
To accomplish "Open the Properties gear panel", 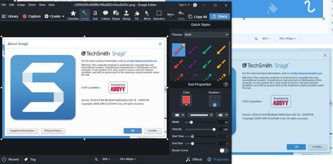I will [x=218, y=159].
